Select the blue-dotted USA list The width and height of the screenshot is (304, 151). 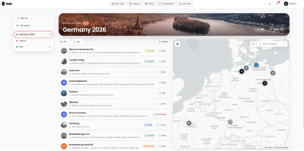coord(33,47)
